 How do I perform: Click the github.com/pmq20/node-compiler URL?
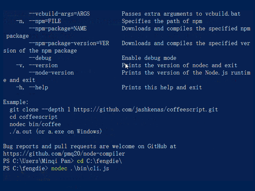[x=64, y=154]
